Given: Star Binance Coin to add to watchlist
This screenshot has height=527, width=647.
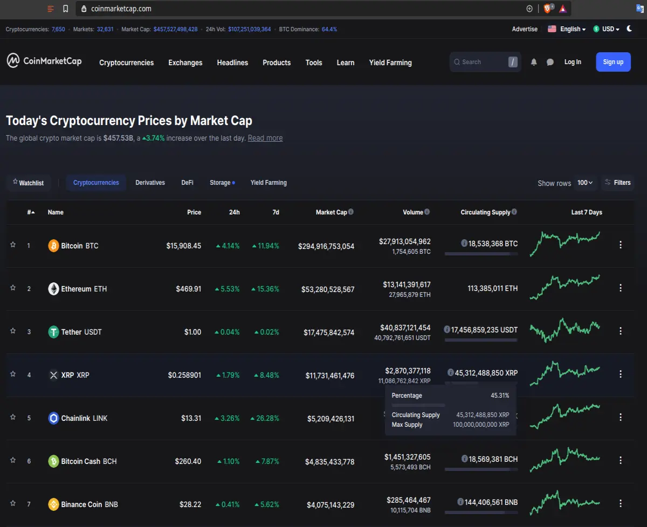Looking at the screenshot, I should (13, 503).
